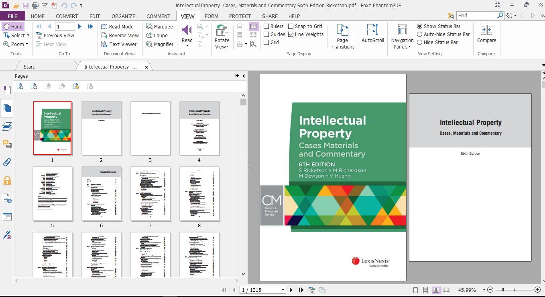The height and width of the screenshot is (297, 545).
Task: Click the Pages panel vertical scrollbar thumb
Action: pos(243,102)
